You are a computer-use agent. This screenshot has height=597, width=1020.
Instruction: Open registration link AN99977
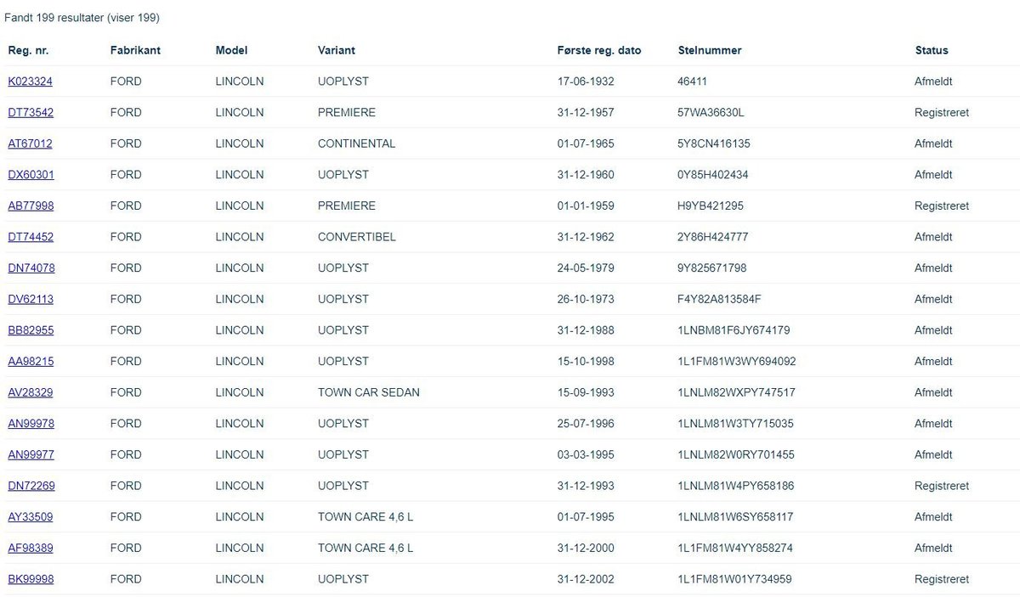pos(31,454)
